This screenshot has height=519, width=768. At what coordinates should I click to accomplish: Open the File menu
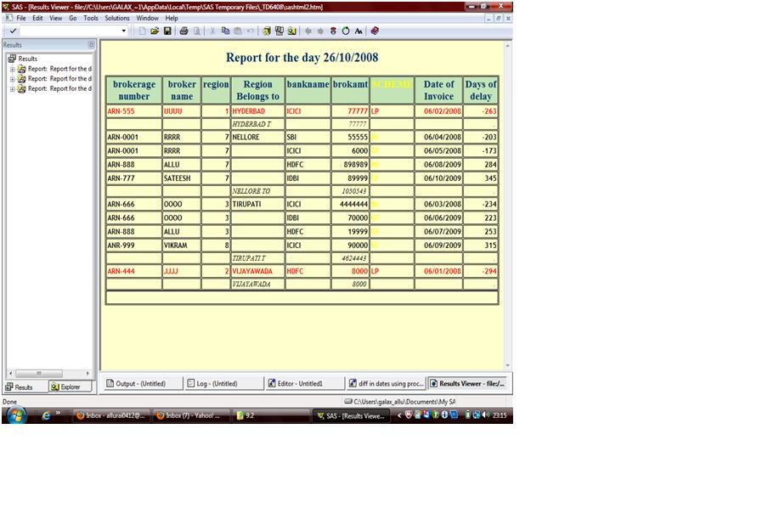pos(21,18)
